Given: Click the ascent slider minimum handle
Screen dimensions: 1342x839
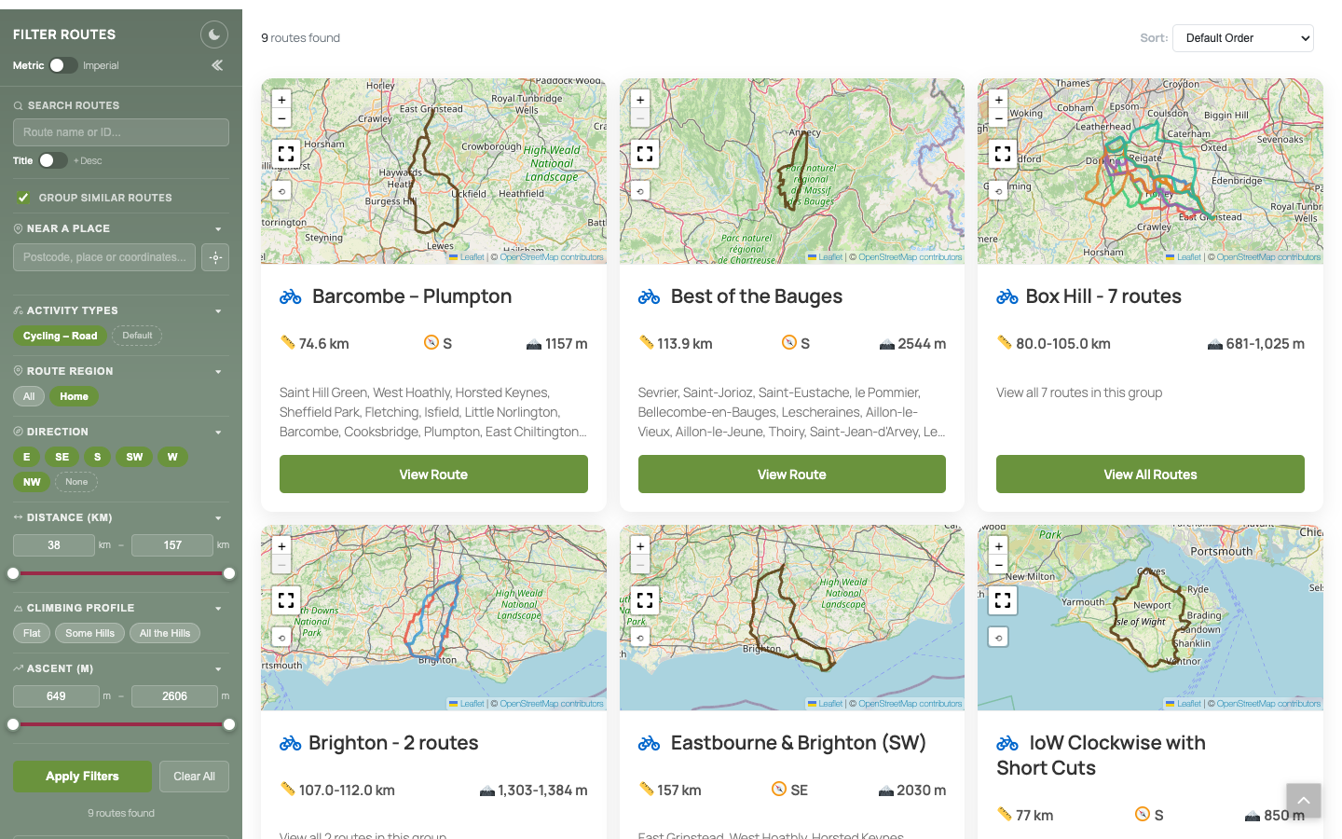Looking at the screenshot, I should coord(13,724).
